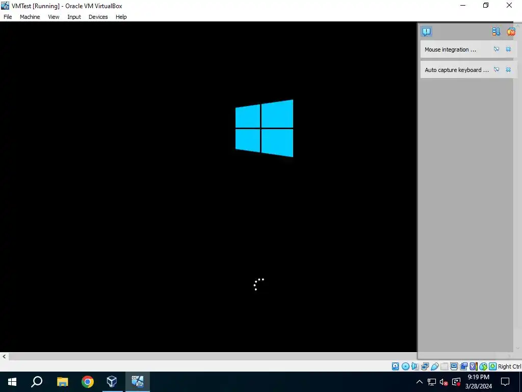Screen dimensions: 522x392
Task: Click the display status icon
Action: coord(454,366)
